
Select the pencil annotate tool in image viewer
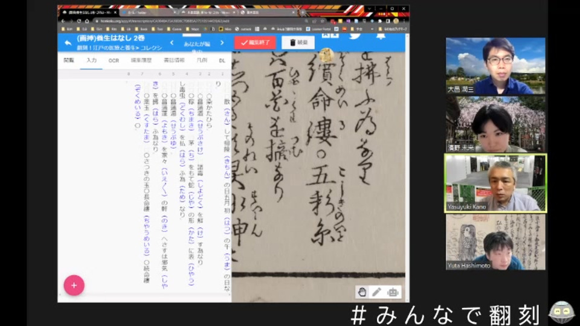(376, 292)
